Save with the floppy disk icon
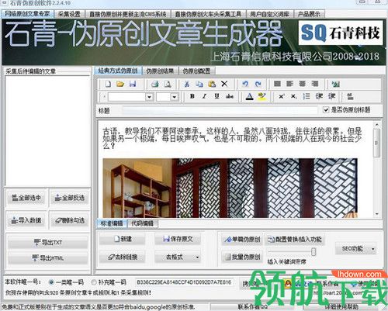The height and width of the screenshot is (311, 388). point(133,84)
